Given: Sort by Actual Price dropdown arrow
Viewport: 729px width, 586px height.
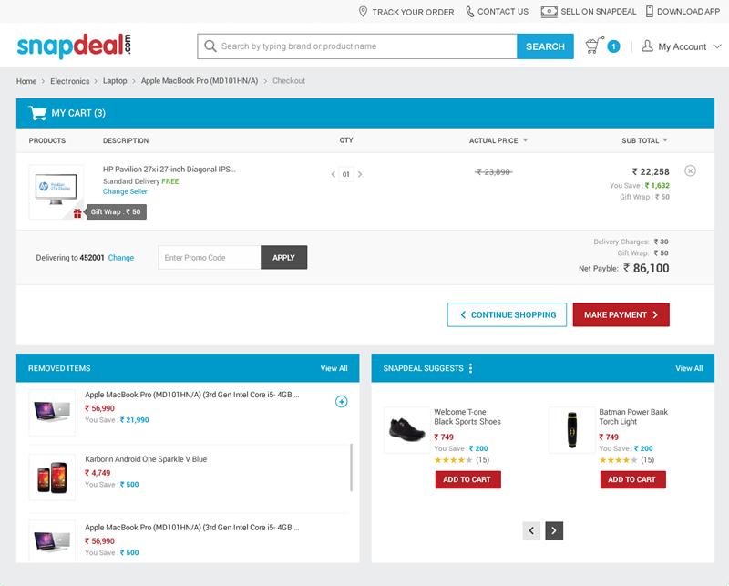Looking at the screenshot, I should click(526, 140).
